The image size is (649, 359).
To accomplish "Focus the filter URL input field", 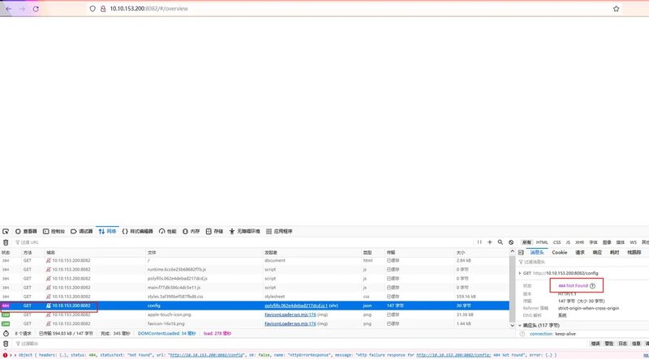I will pyautogui.click(x=244, y=242).
